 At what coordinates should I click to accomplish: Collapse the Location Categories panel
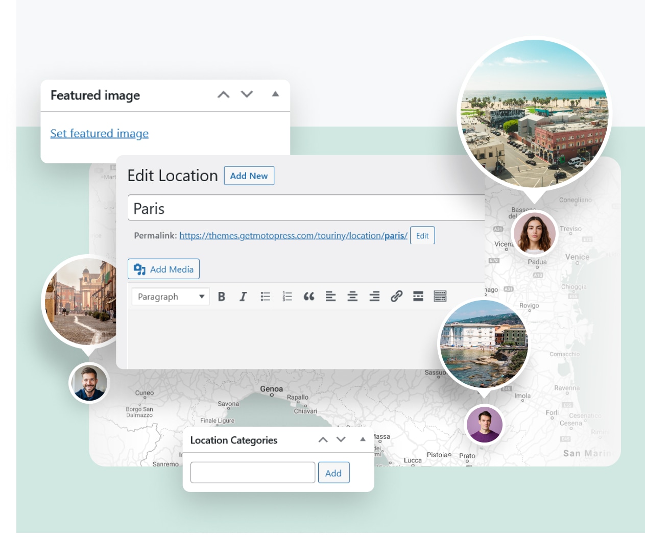[362, 439]
